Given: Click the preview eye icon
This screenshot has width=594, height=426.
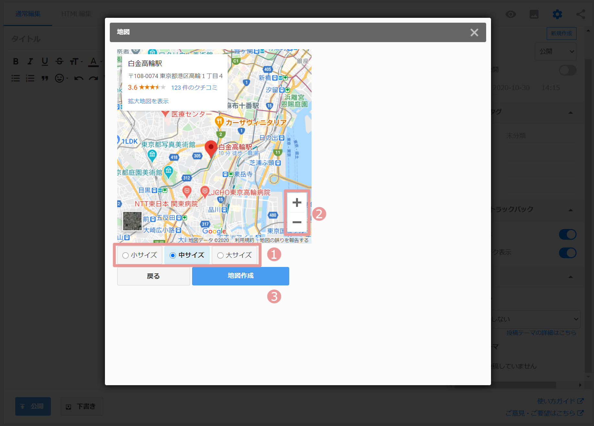Looking at the screenshot, I should (x=511, y=14).
